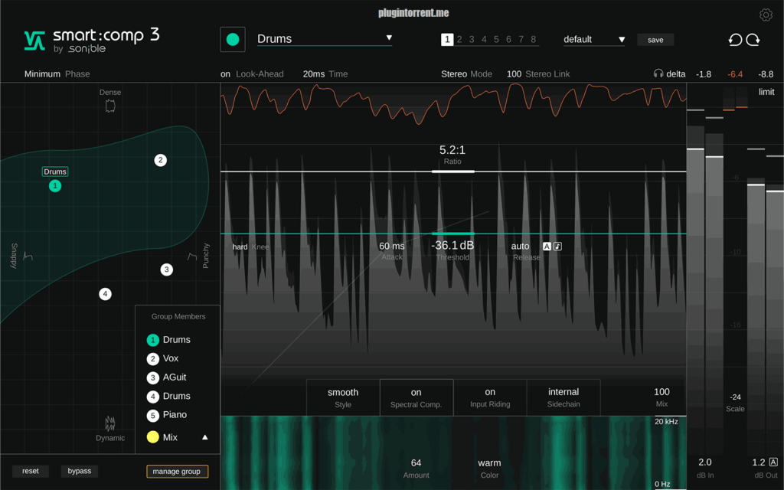This screenshot has width=784, height=490.
Task: Change the warm Color option
Action: [x=489, y=463]
